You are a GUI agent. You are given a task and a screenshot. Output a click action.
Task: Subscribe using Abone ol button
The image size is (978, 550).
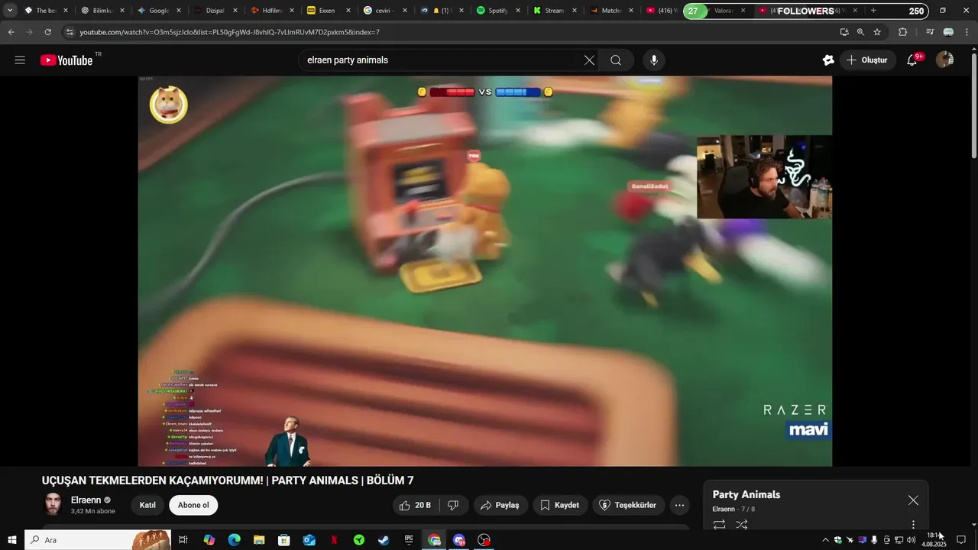[193, 505]
